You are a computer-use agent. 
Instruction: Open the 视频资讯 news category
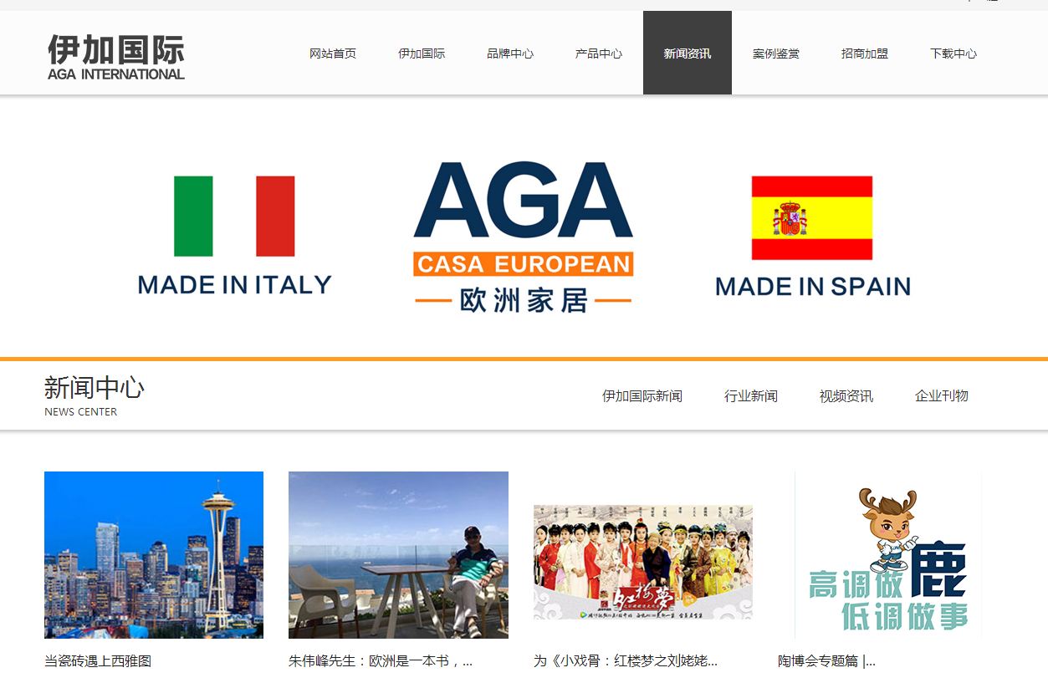pyautogui.click(x=846, y=396)
